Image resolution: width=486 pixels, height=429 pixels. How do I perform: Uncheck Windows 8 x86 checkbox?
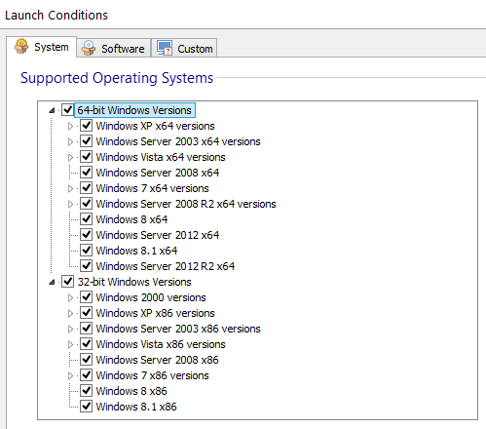pos(87,391)
